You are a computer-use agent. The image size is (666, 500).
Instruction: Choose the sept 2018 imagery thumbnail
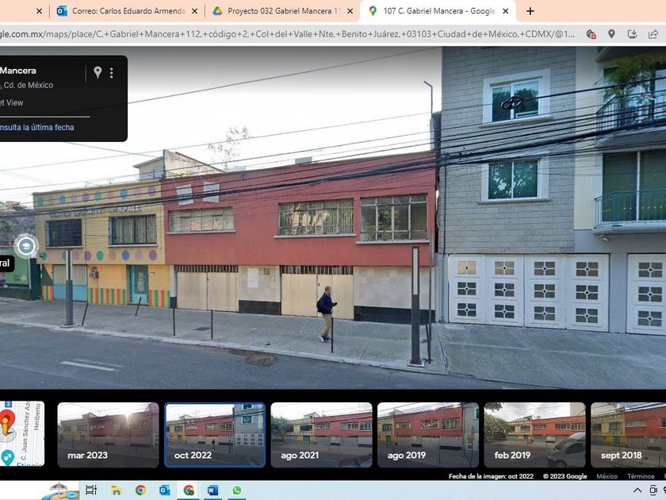[x=628, y=435]
